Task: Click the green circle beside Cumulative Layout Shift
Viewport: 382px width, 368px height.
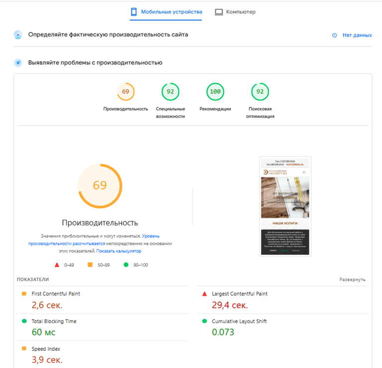Action: click(205, 321)
